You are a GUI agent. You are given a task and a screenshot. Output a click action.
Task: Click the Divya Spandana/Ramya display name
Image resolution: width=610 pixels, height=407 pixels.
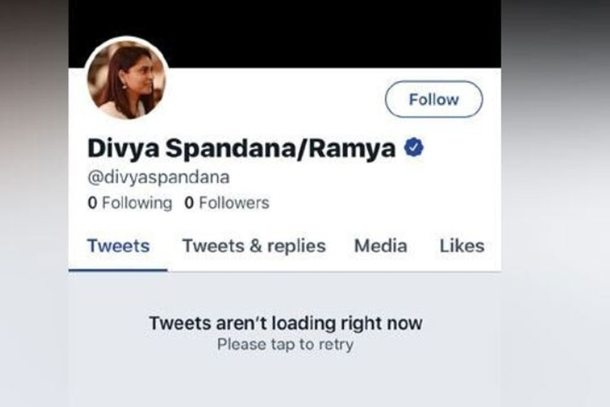coord(242,149)
